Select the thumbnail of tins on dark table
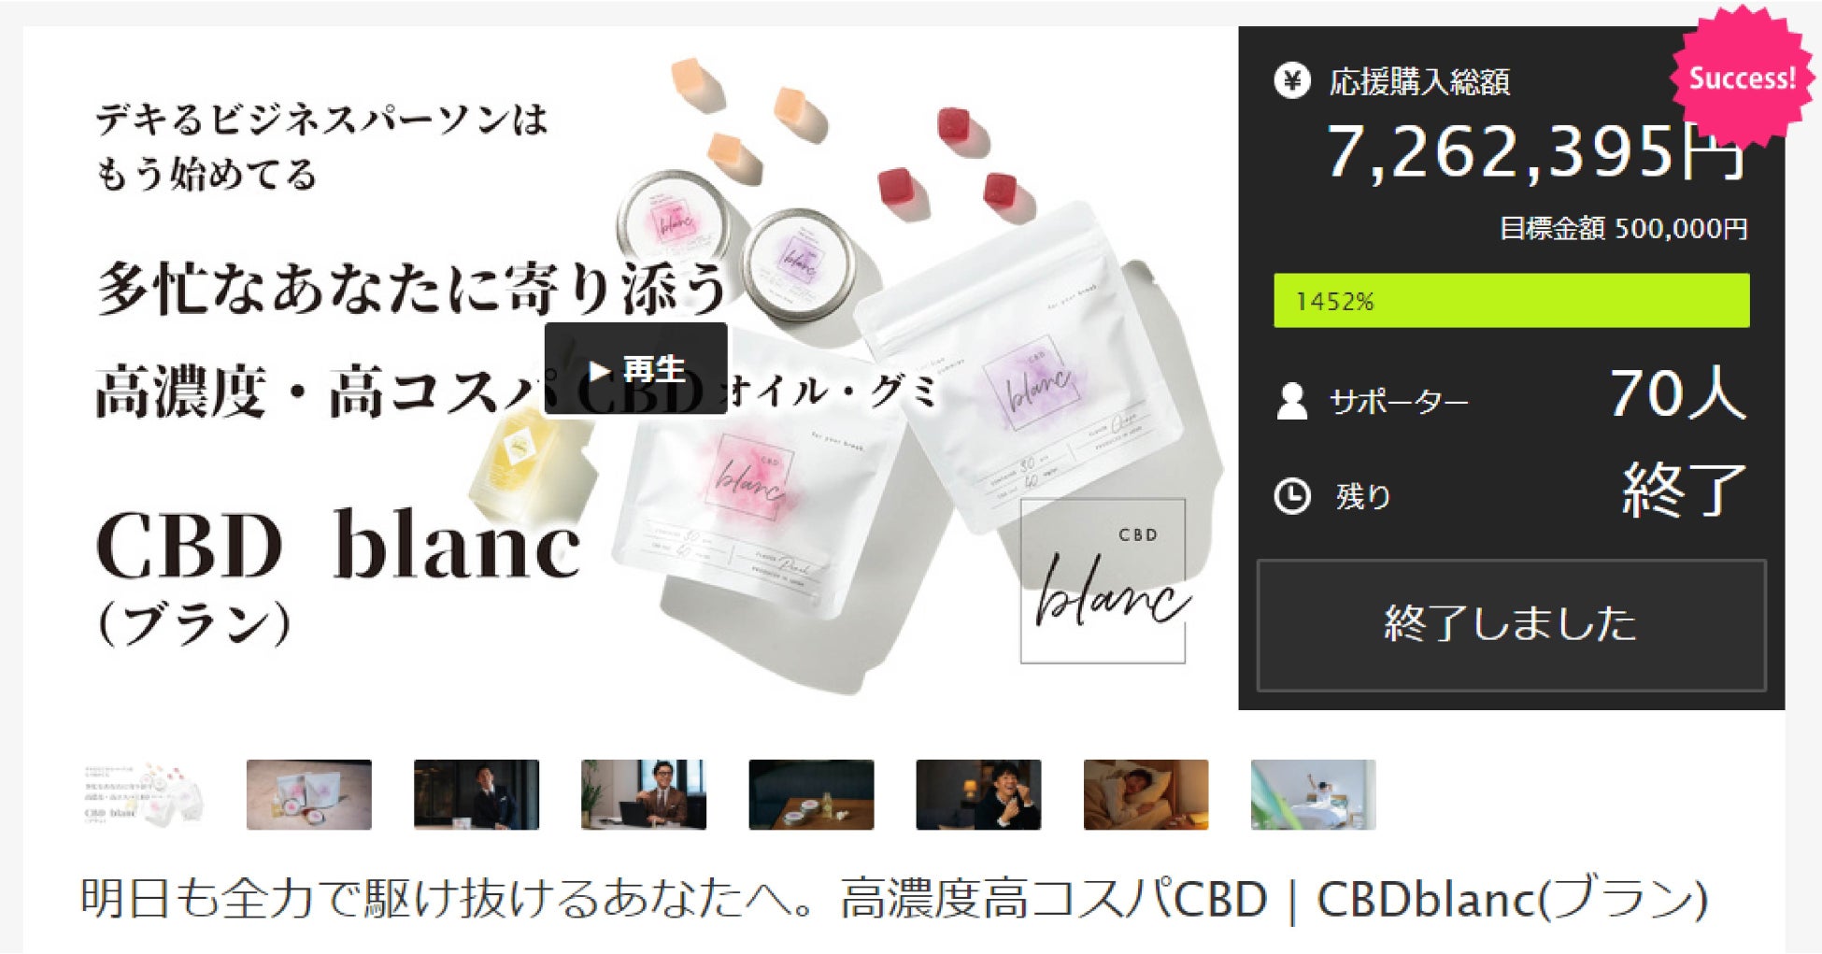Viewport: 1822px width, 954px height. [811, 795]
